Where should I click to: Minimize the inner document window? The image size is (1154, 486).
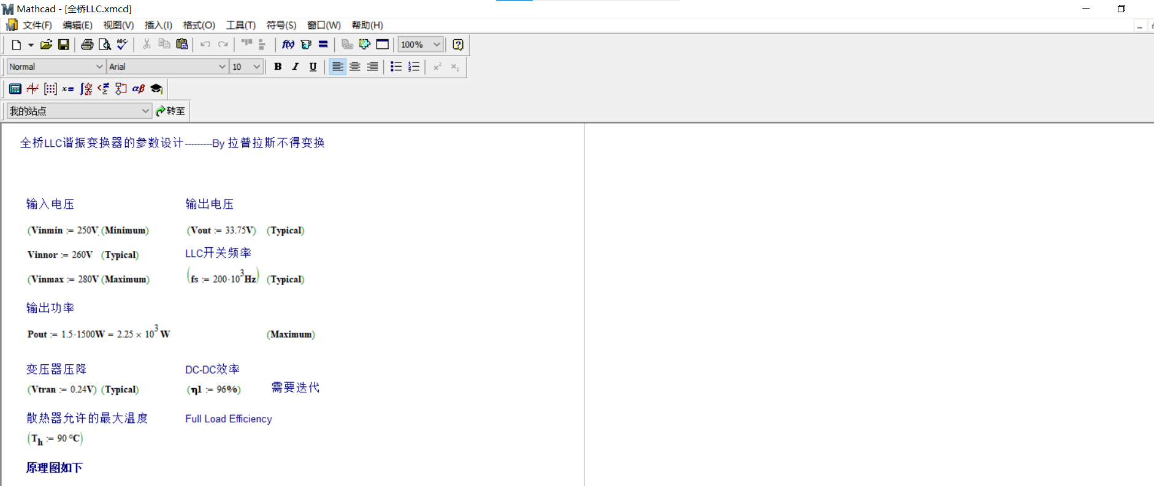[1139, 26]
